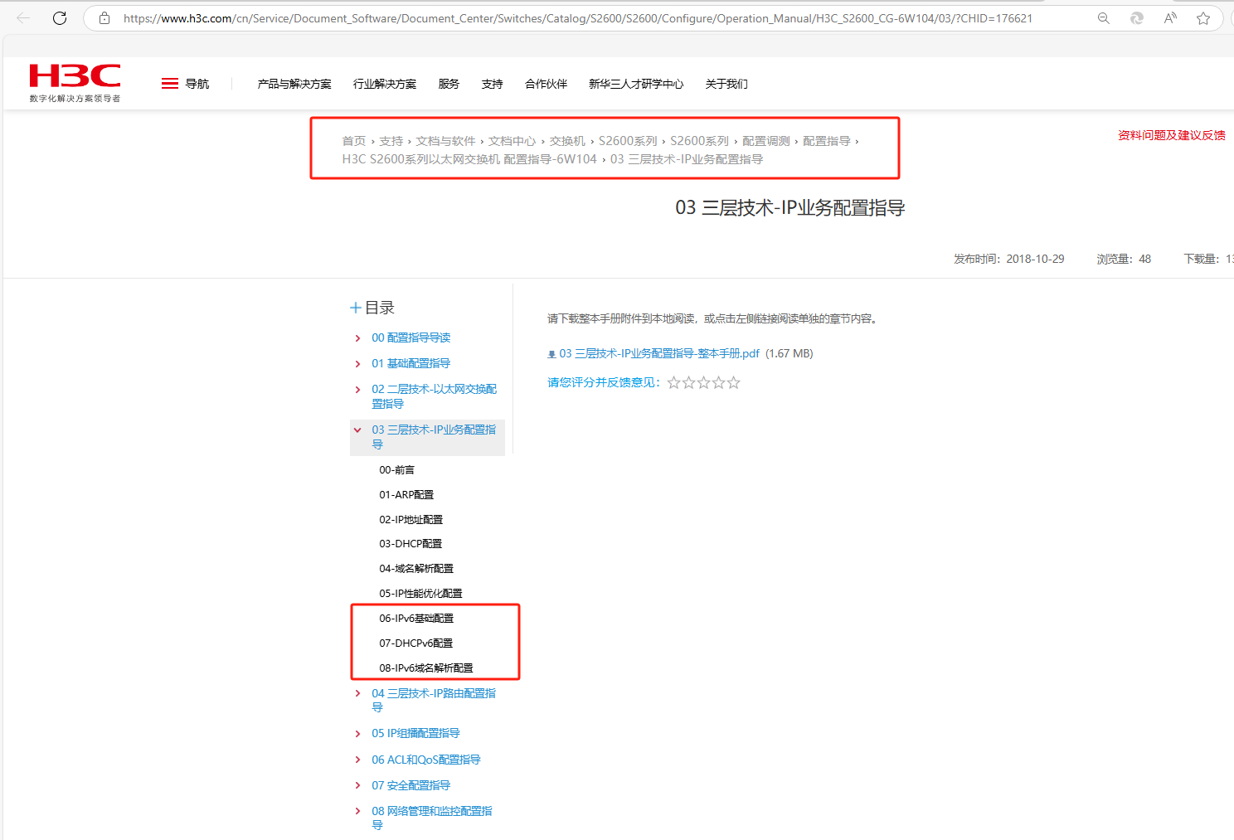
Task: Click the 发布时间: 2018-10-29 text
Action: pyautogui.click(x=1009, y=260)
